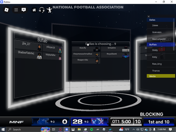Click player Koby in the list

(x=161, y=57)
